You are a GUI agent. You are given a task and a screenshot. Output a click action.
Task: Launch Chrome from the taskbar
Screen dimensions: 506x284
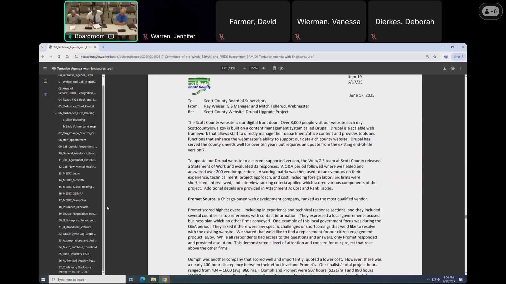click(165, 280)
